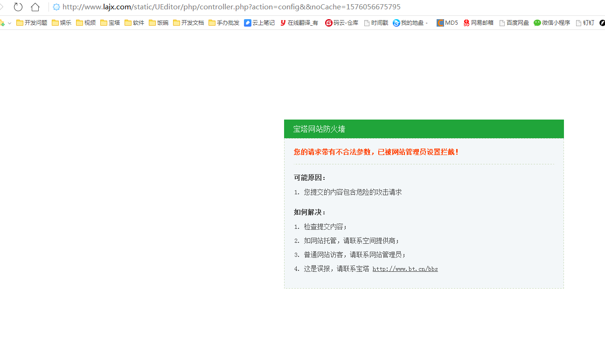Open the 时间戳 bookmark
Image resolution: width=605 pixels, height=354 pixels.
376,22
